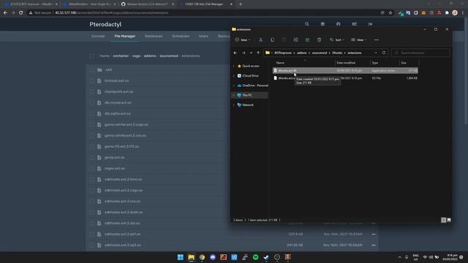
Task: Bookmark this page with the star icon
Action: 390,13
